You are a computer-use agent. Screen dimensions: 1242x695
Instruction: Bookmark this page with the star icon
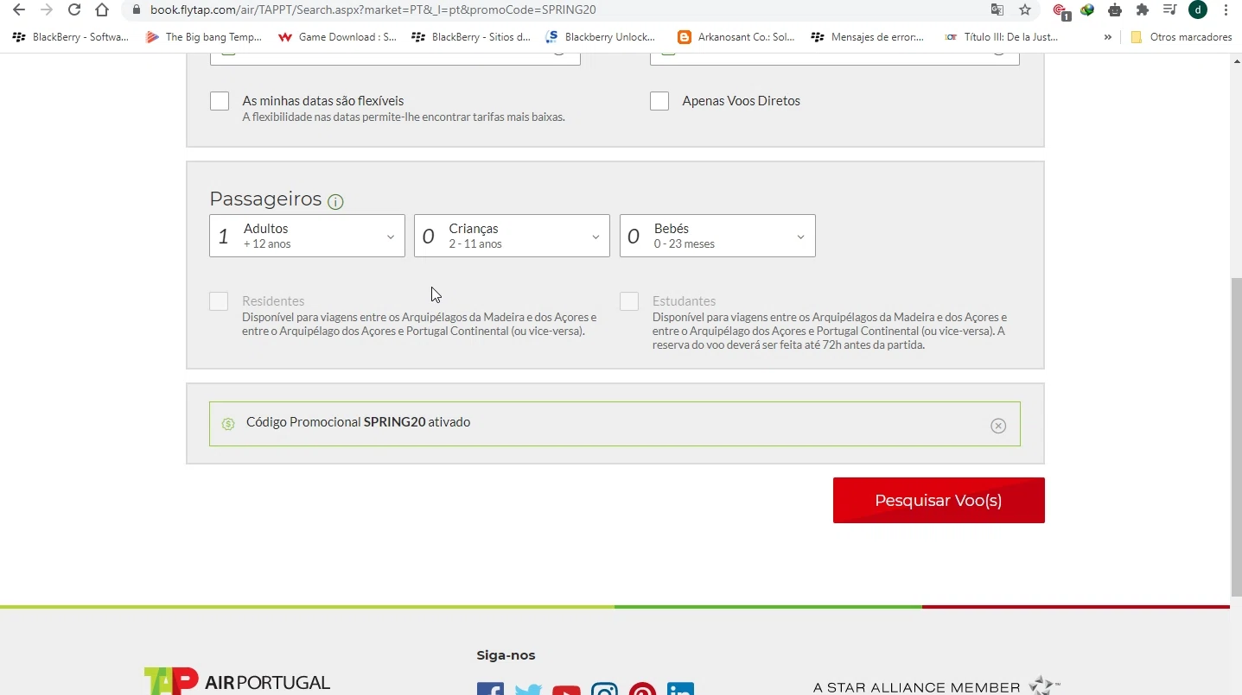coord(1025,10)
